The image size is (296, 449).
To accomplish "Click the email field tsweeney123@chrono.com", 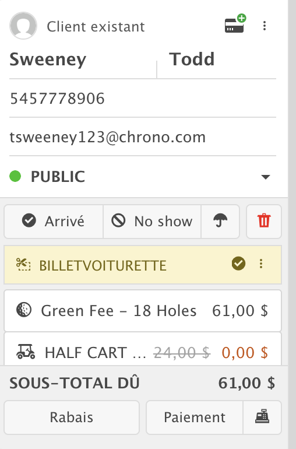I will pyautogui.click(x=143, y=137).
